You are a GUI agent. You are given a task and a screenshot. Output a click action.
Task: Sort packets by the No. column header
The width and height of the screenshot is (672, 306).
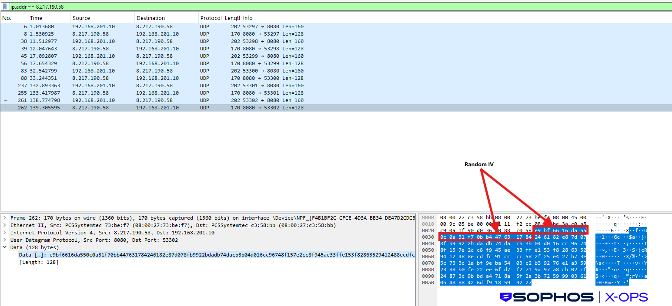pos(14,18)
